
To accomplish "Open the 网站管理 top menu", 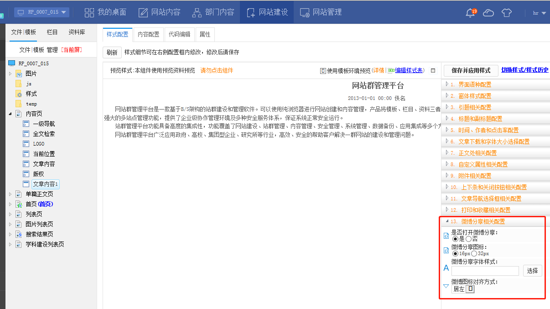I will point(321,12).
